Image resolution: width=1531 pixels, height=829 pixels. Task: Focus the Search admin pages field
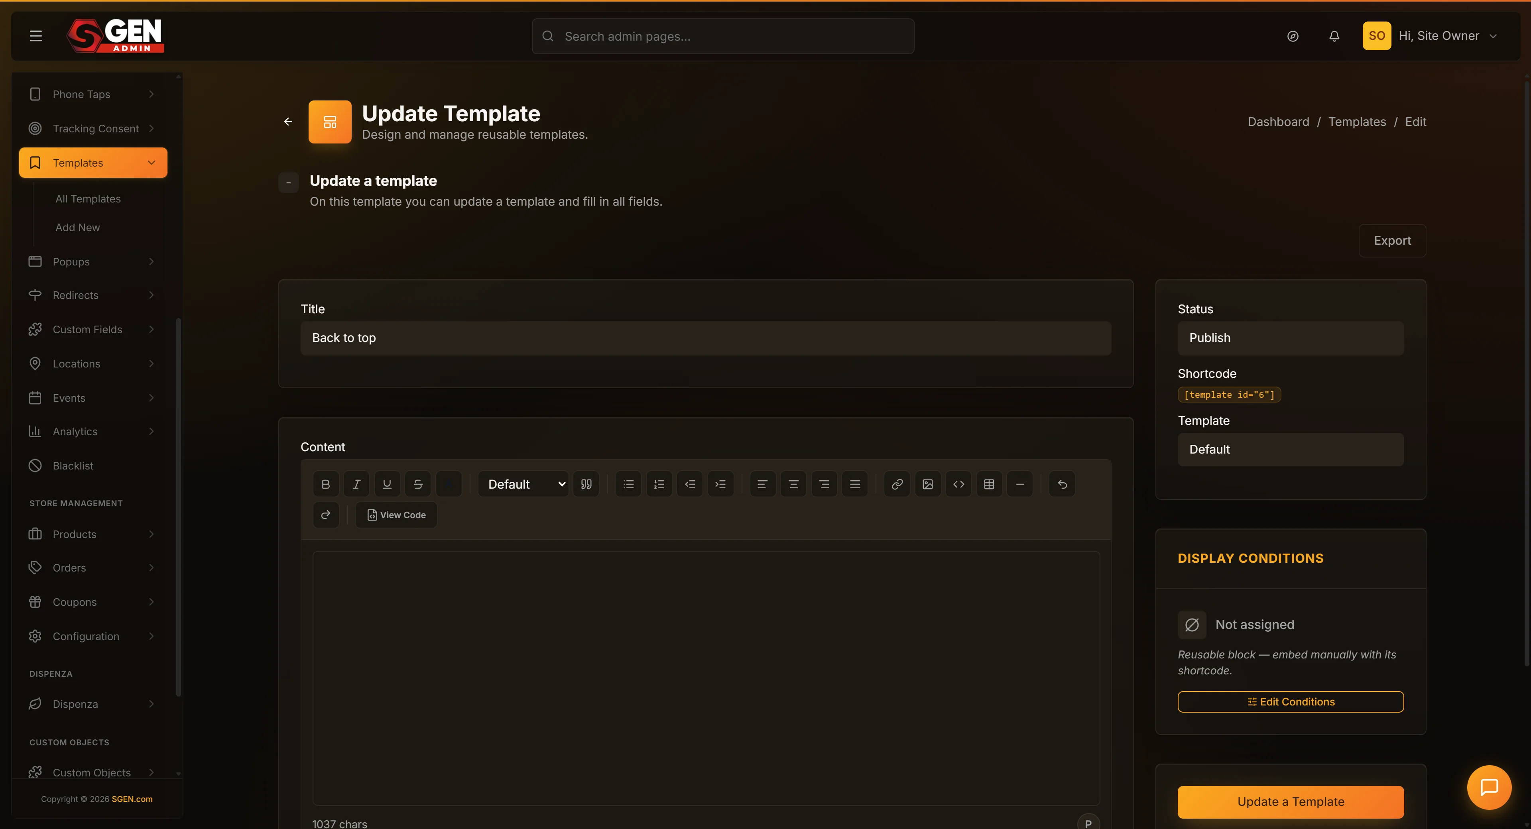point(723,36)
